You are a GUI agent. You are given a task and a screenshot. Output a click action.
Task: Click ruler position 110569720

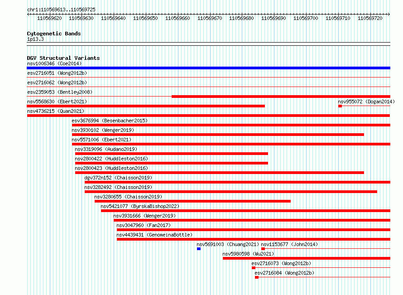[x=370, y=18]
